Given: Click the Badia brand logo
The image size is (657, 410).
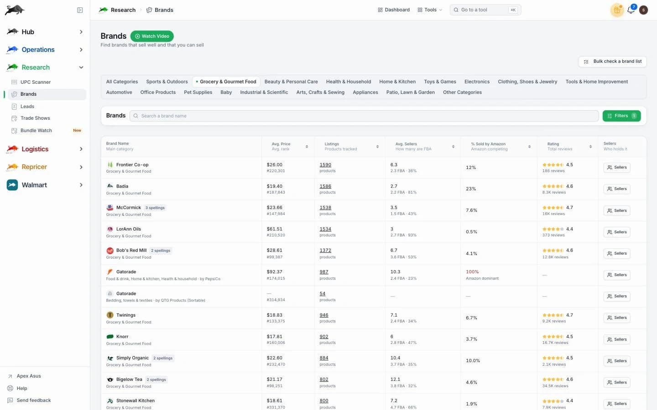Looking at the screenshot, I should click(110, 186).
